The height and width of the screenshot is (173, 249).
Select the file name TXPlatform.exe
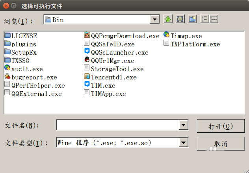tap(195, 44)
